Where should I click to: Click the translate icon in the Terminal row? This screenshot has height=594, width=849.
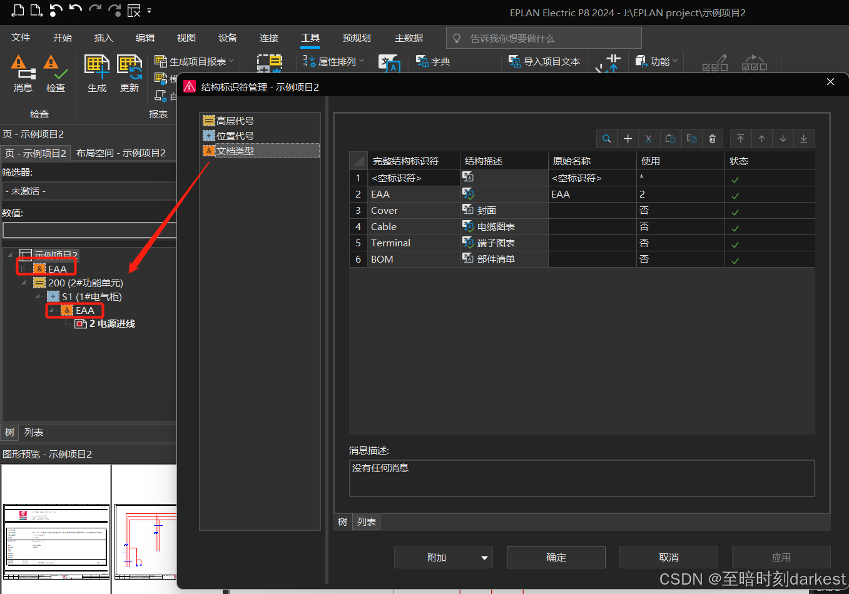point(468,242)
